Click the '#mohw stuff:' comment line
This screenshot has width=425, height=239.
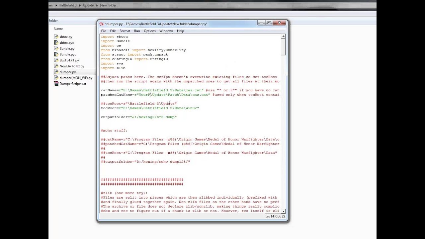[114, 130]
